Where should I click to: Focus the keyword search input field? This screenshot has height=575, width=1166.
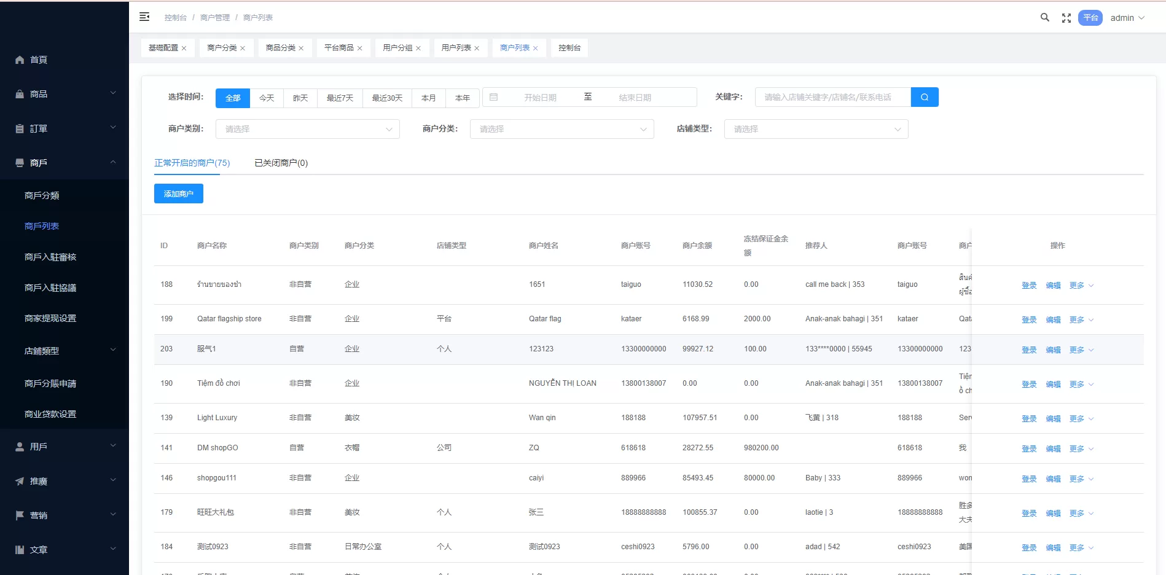pos(832,97)
